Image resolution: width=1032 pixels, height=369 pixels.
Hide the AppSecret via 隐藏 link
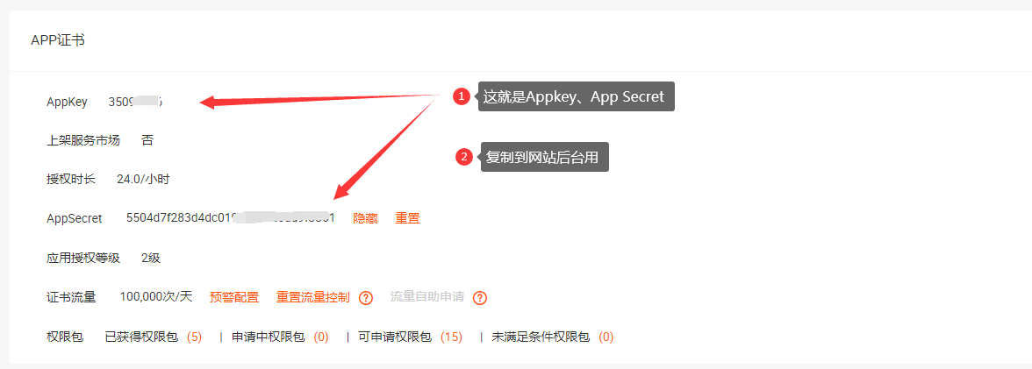[x=365, y=218]
